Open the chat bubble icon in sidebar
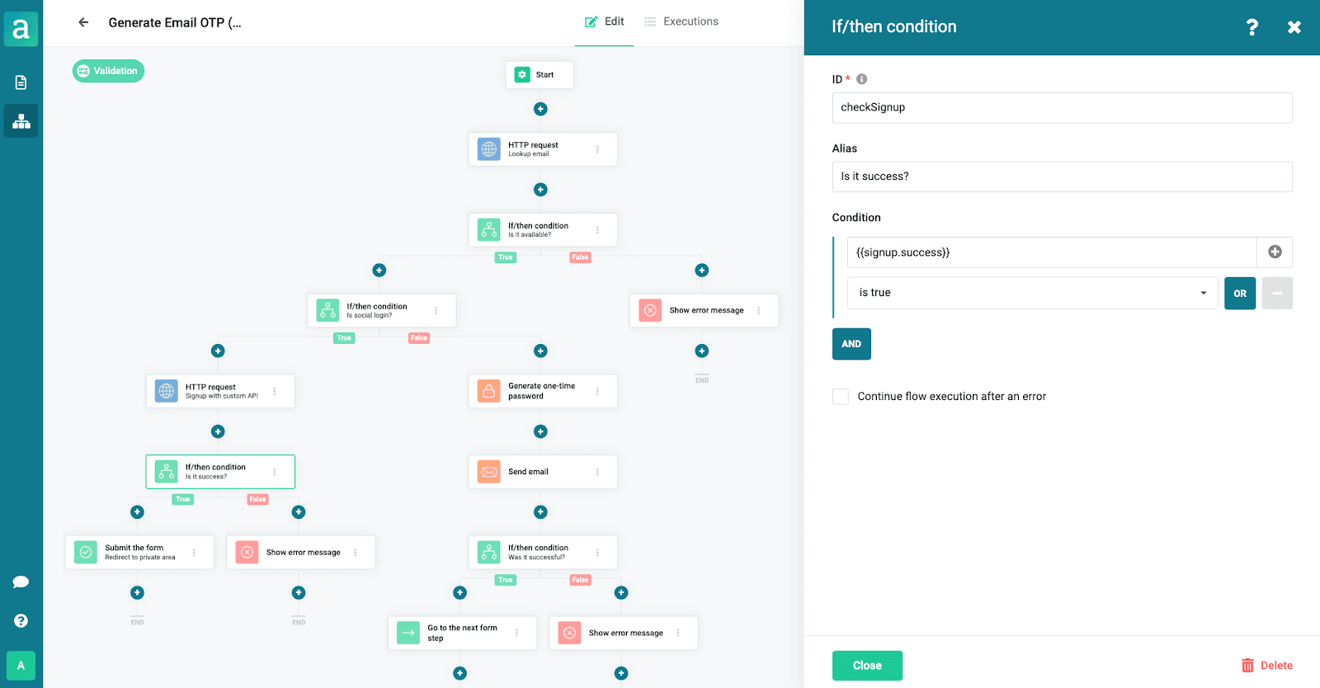This screenshot has width=1320, height=688. point(21,582)
